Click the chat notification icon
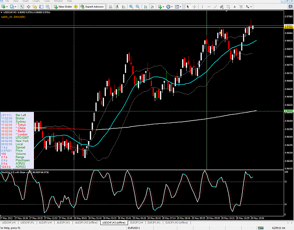This screenshot has height=230, width=294. 290,7
